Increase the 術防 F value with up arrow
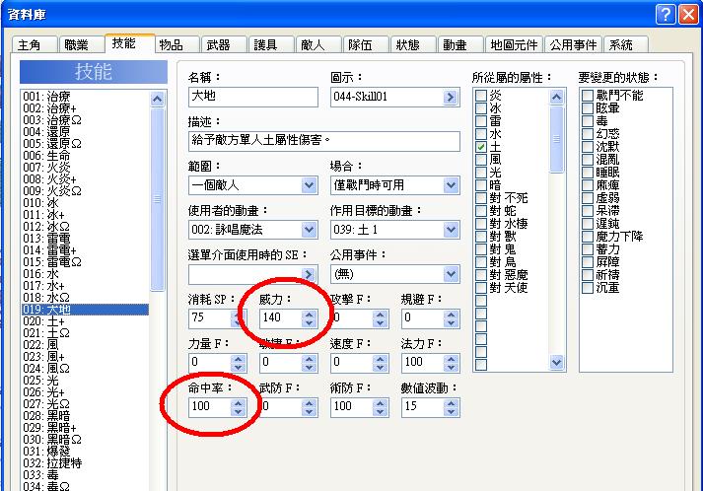 coord(381,403)
